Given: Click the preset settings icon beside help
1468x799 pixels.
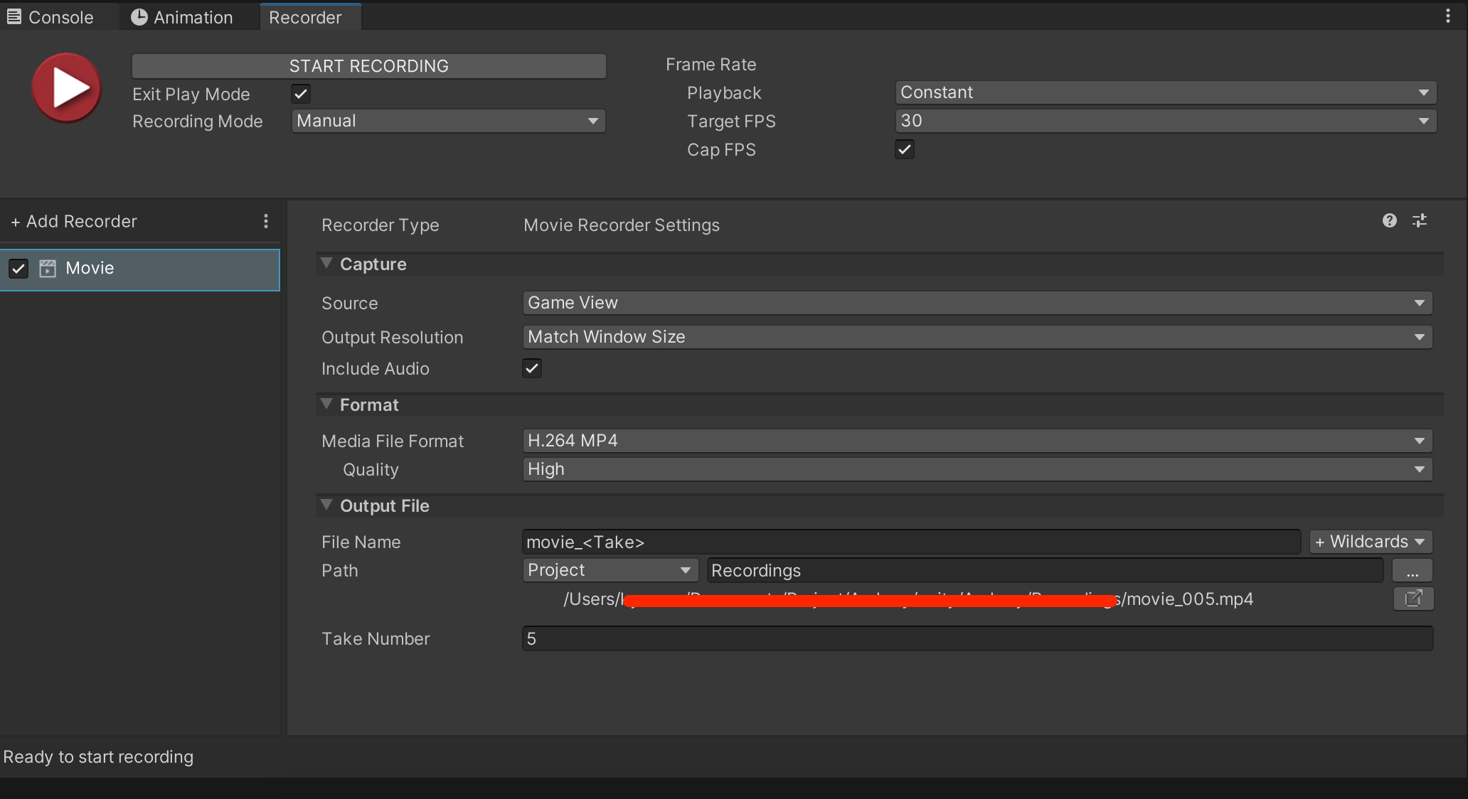Looking at the screenshot, I should 1420,221.
